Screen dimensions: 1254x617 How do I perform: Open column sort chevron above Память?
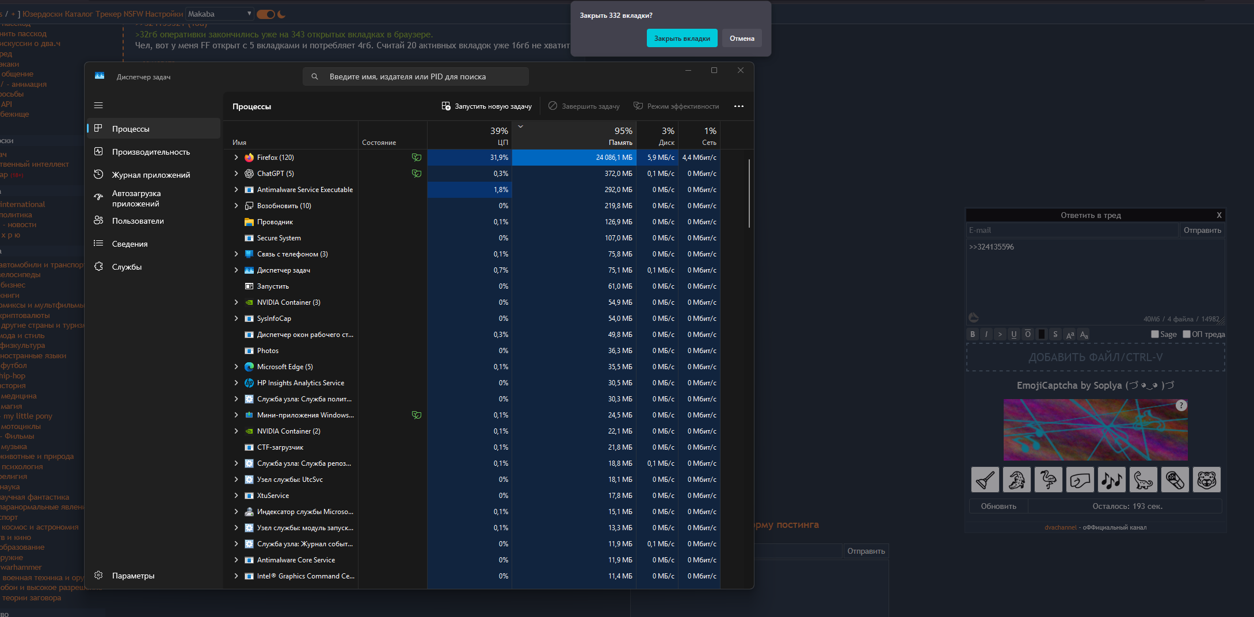[520, 127]
